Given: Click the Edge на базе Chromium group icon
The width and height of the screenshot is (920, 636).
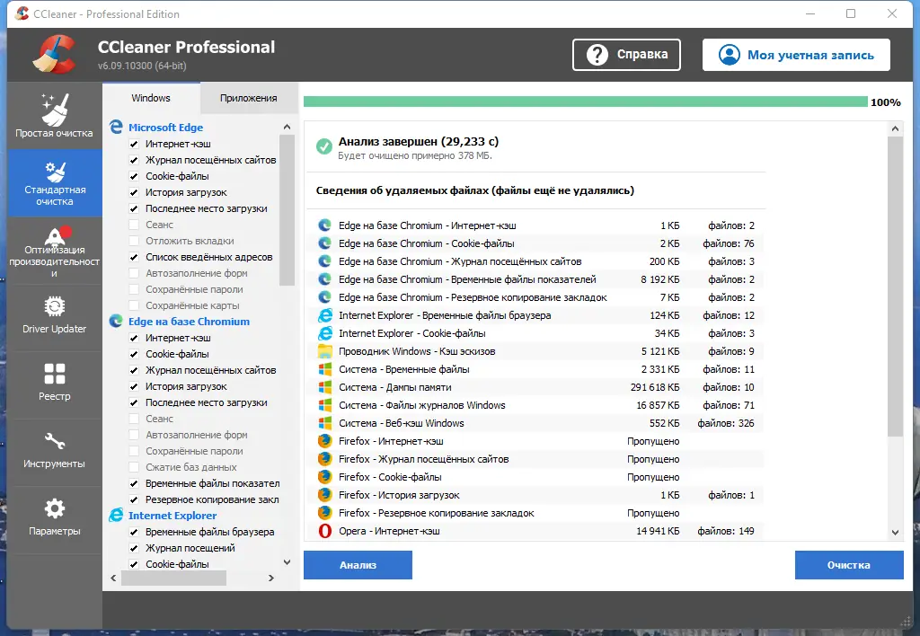Looking at the screenshot, I should (x=116, y=322).
